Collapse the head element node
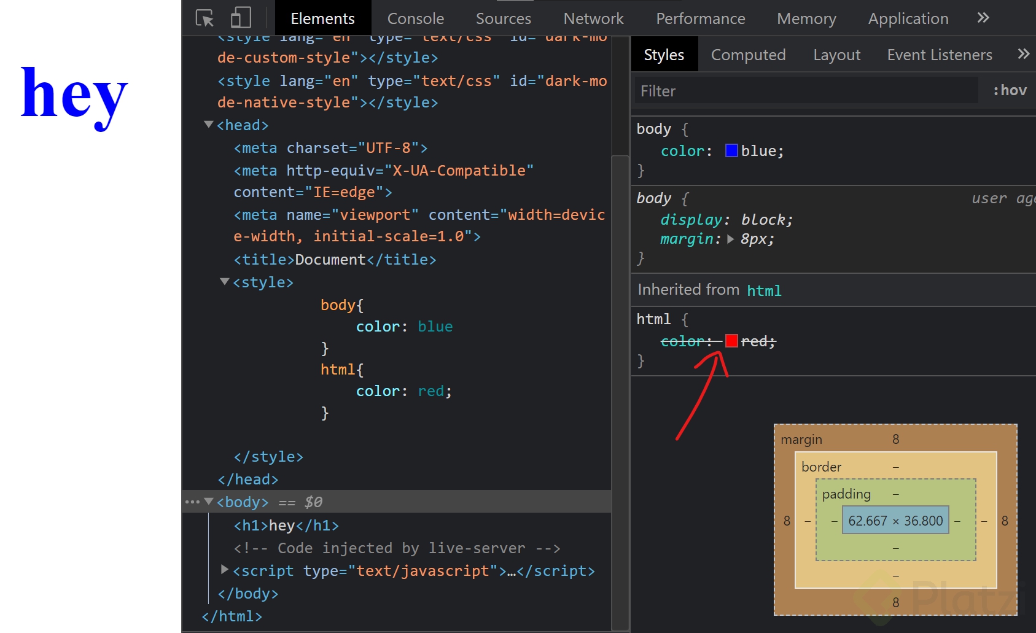Image resolution: width=1036 pixels, height=633 pixels. point(209,125)
